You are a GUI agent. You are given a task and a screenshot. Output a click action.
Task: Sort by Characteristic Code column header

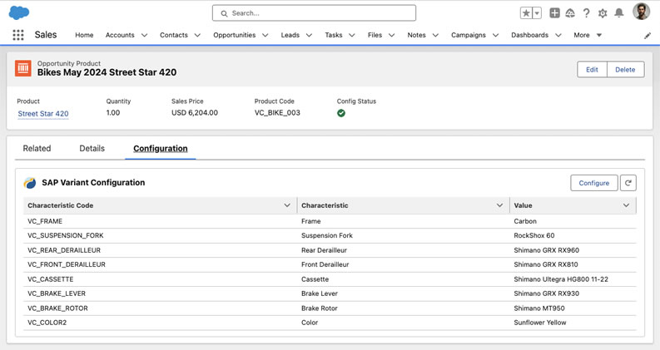tap(61, 205)
